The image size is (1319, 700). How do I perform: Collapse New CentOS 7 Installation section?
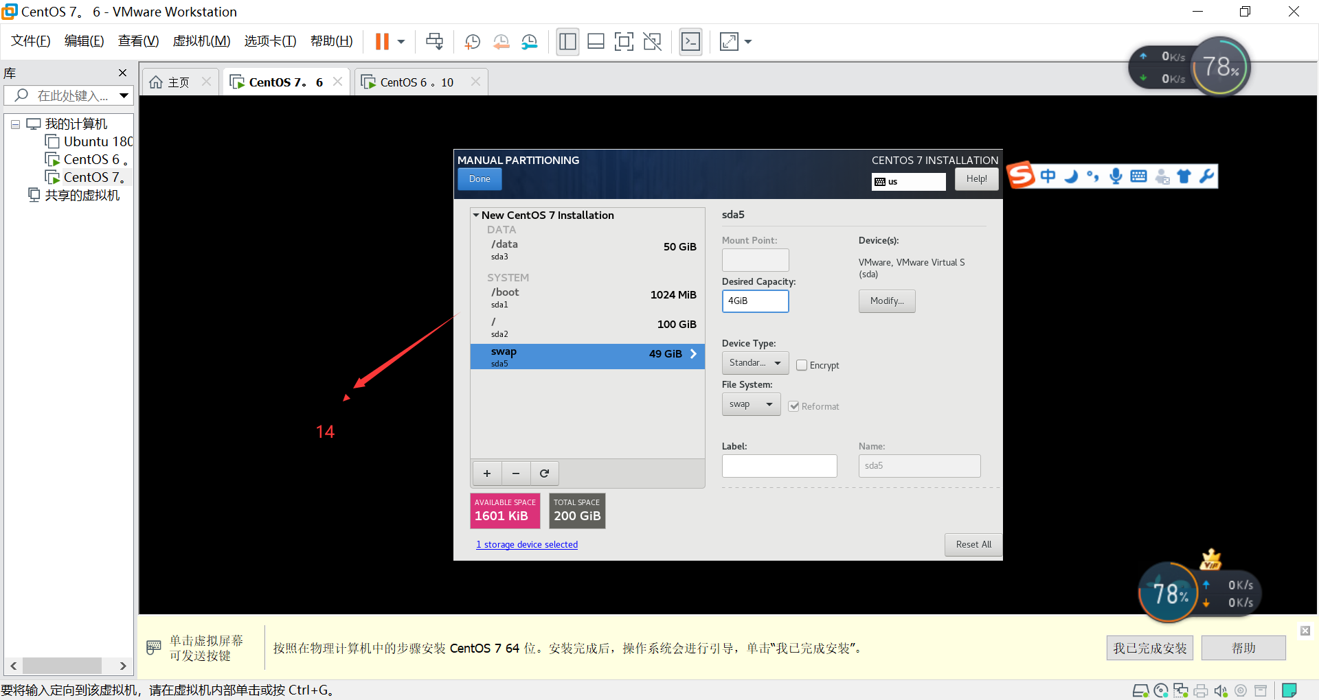(x=475, y=215)
